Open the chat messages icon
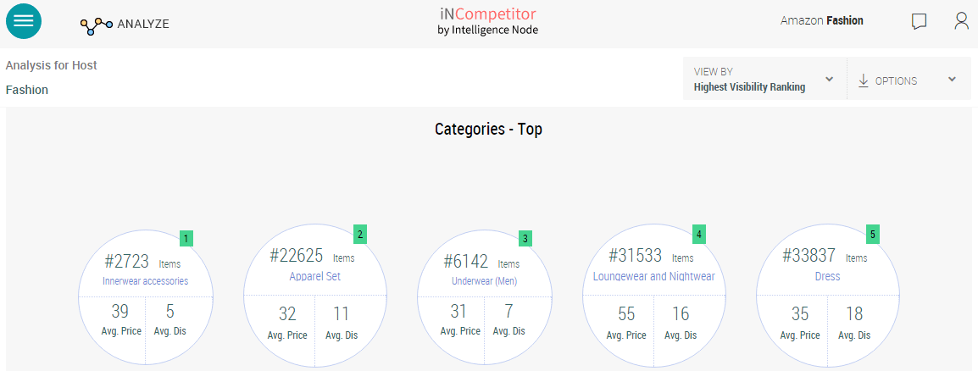 pos(919,21)
